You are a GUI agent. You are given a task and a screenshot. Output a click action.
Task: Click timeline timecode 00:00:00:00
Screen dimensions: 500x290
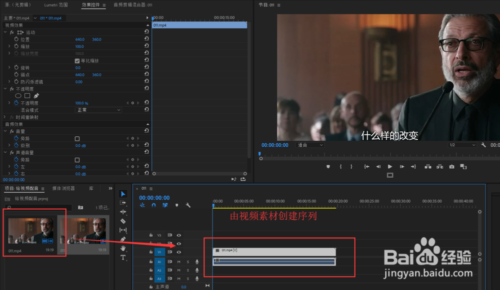tap(154, 198)
